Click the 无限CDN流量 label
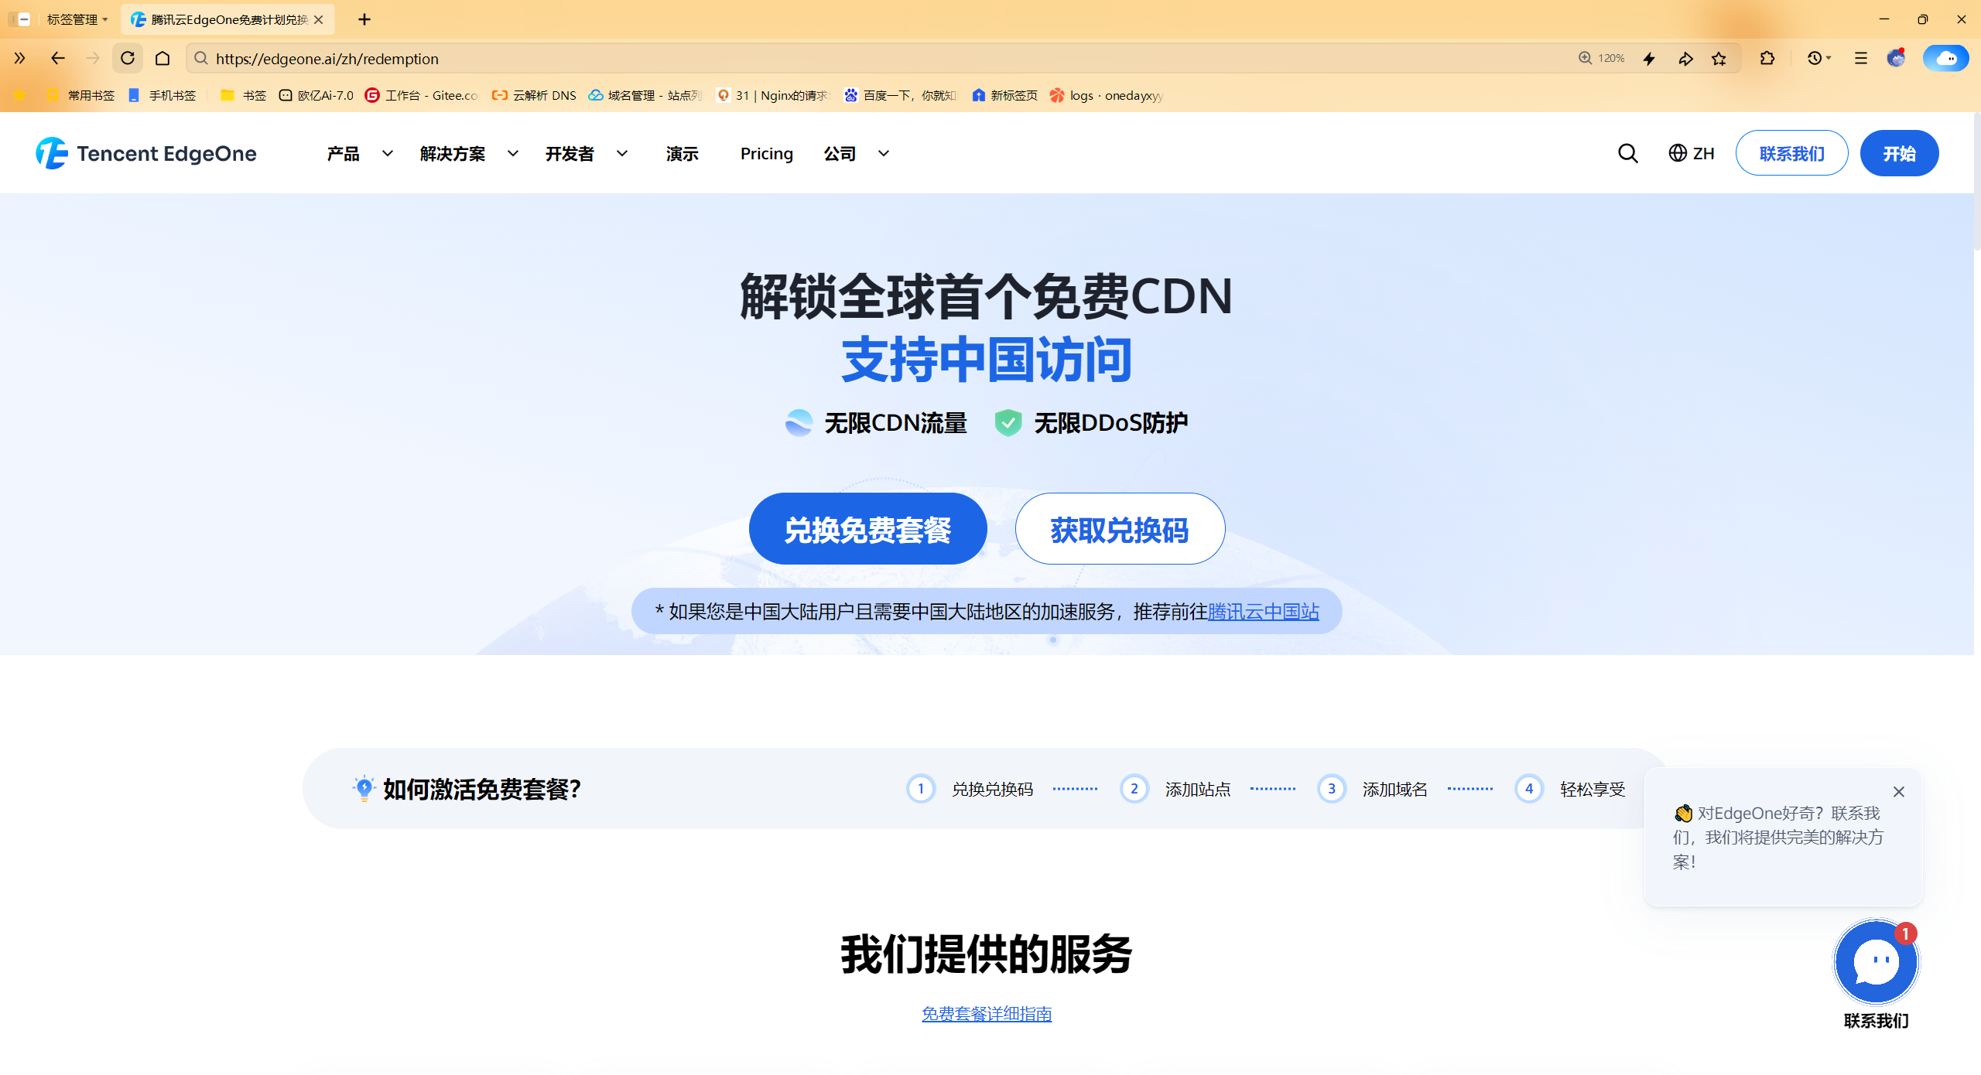1981x1075 pixels. [895, 423]
